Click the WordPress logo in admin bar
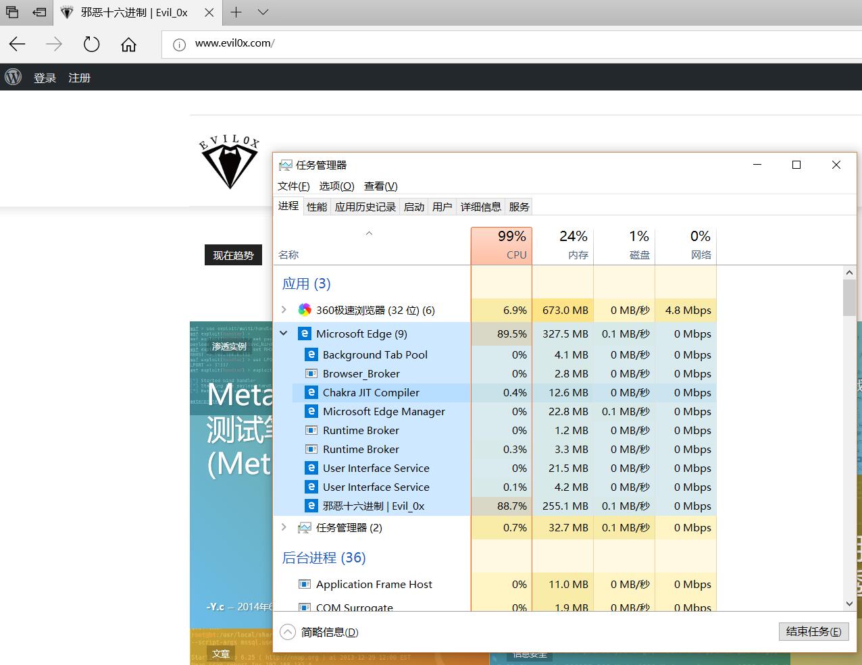This screenshot has height=665, width=862. 14,77
